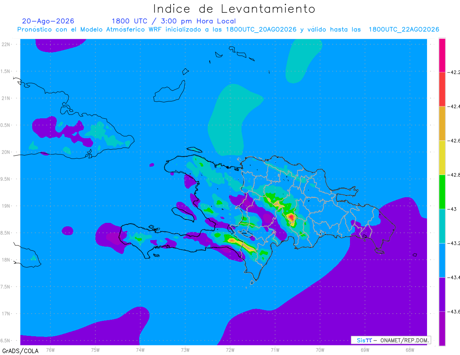Pick the yellow legend color segment
Image resolution: width=460 pixels, height=355 pixels.
pyautogui.click(x=442, y=157)
